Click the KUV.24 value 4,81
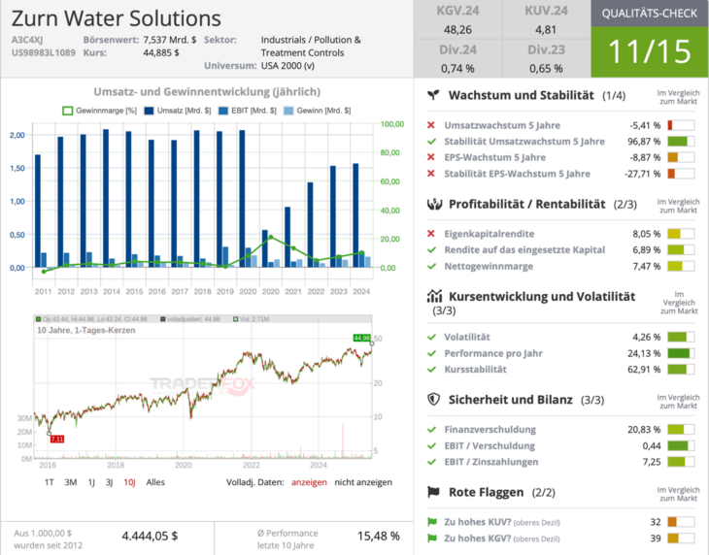The height and width of the screenshot is (555, 709). pyautogui.click(x=546, y=30)
